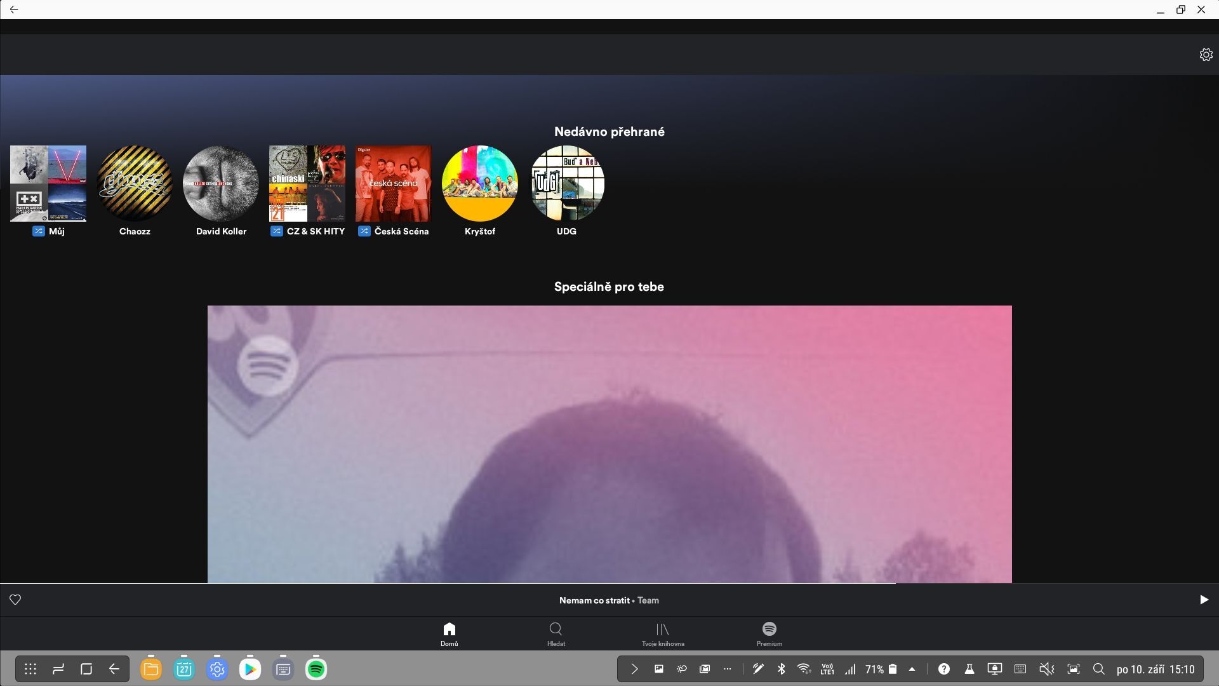
Task: Open Tvoje knihovna library tab
Action: coord(662,634)
